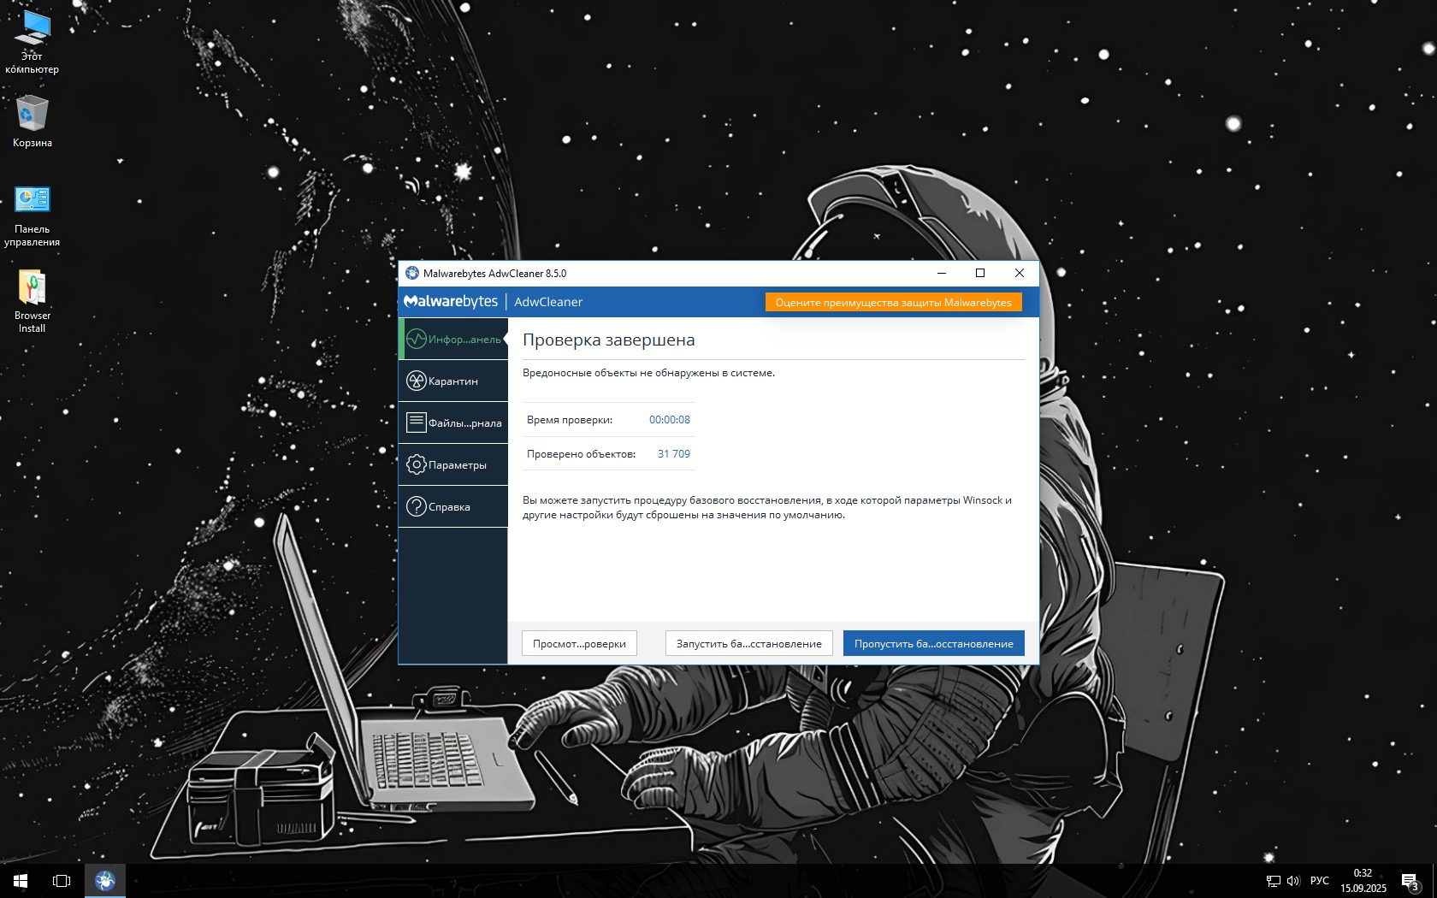Open the notification center icon

tap(1410, 881)
